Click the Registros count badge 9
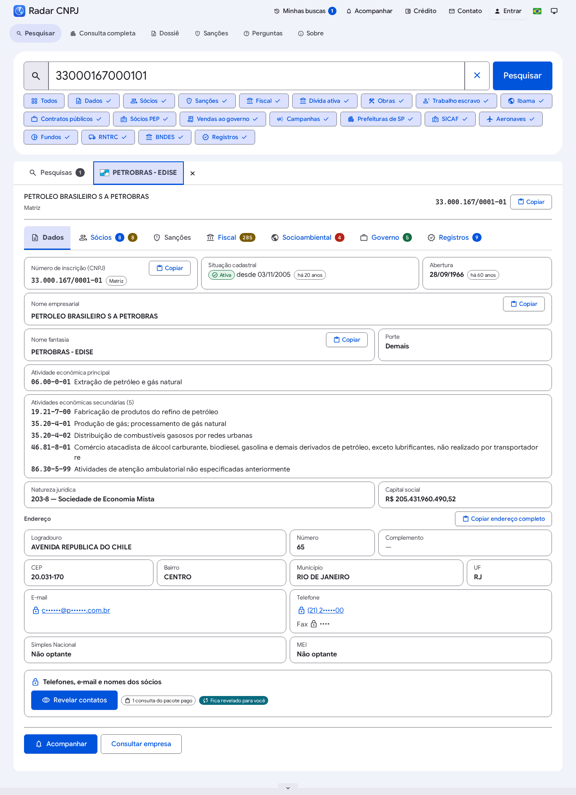The width and height of the screenshot is (576, 795). coord(477,238)
